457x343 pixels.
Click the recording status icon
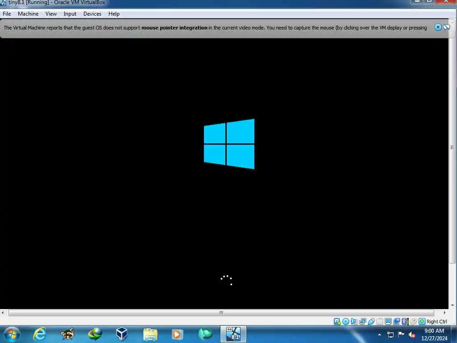tap(396, 322)
